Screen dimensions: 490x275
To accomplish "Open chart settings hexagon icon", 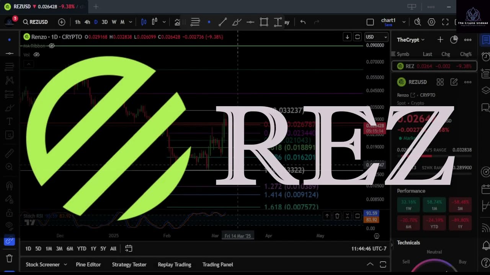I will point(431,22).
